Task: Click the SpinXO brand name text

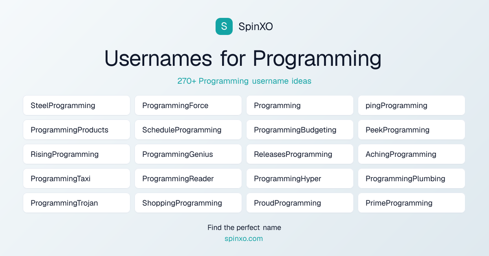Action: [256, 26]
